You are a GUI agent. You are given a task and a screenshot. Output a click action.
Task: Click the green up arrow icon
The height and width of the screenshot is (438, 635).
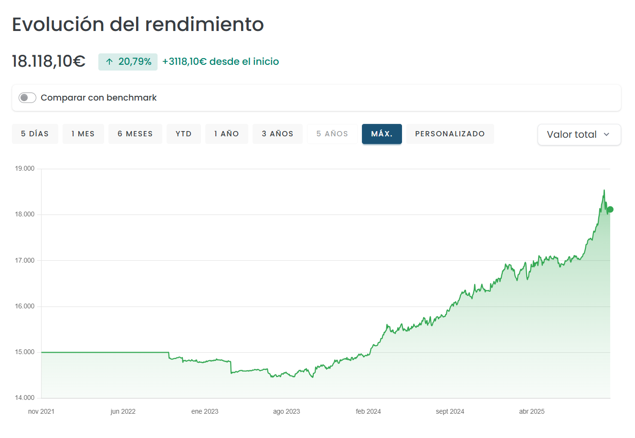[x=109, y=62]
